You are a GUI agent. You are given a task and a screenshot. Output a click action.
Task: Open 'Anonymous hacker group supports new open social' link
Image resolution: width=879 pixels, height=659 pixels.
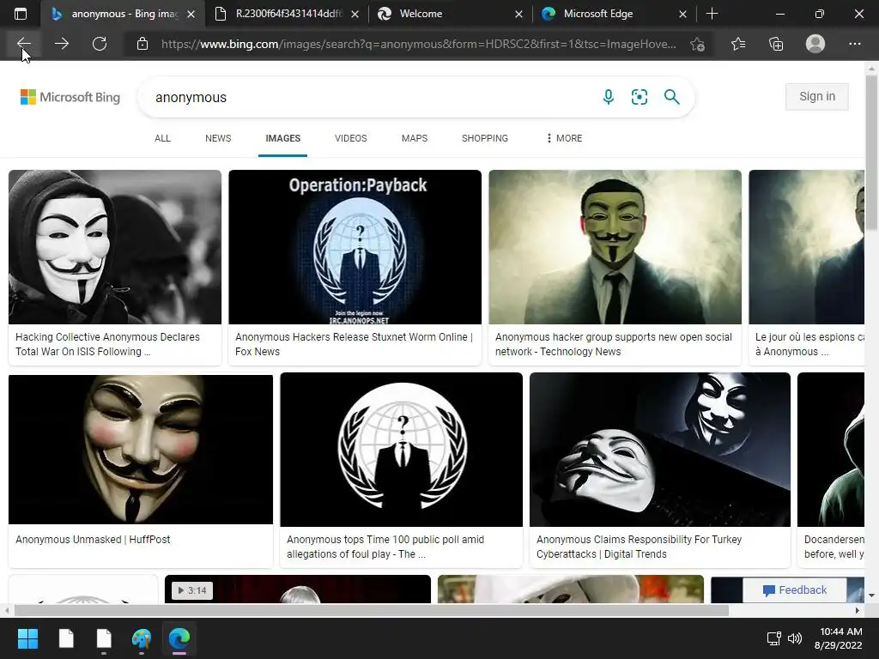point(613,344)
